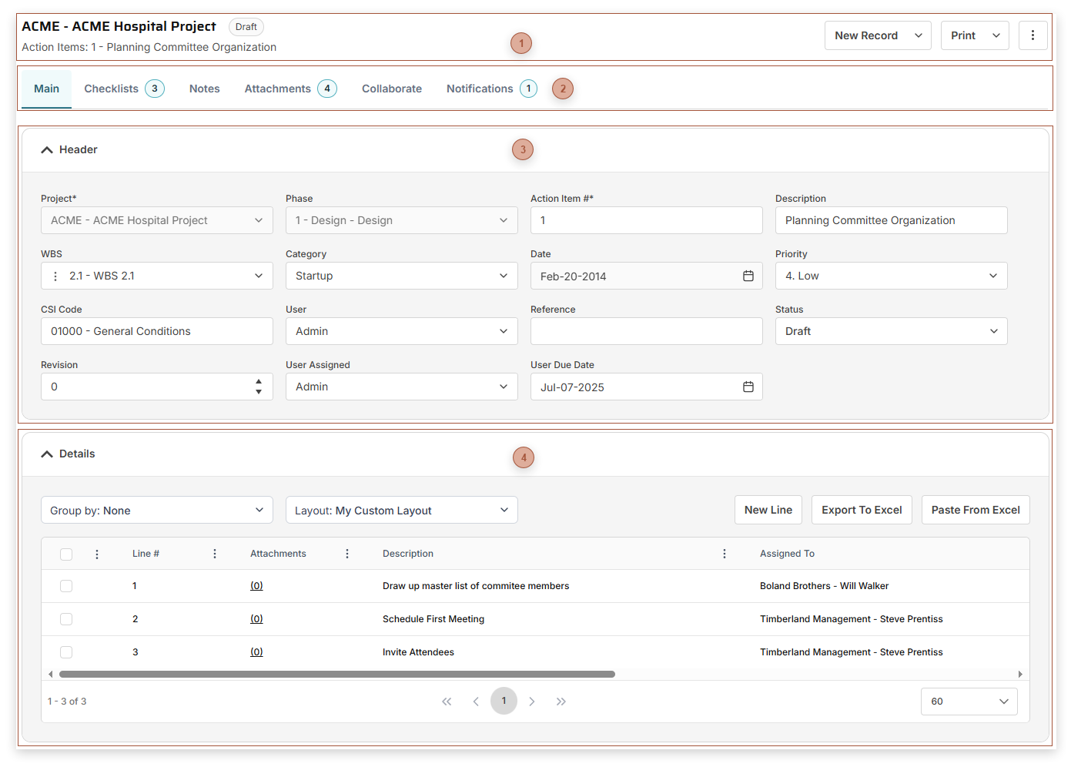Screen dimensions: 1071x767
Task: Open the User Due Date calendar icon
Action: (748, 387)
